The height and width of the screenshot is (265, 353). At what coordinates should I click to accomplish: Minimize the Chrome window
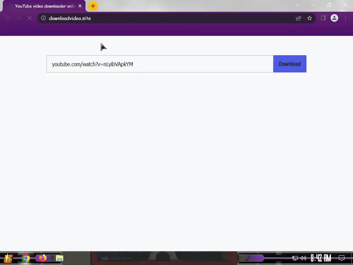313,5
